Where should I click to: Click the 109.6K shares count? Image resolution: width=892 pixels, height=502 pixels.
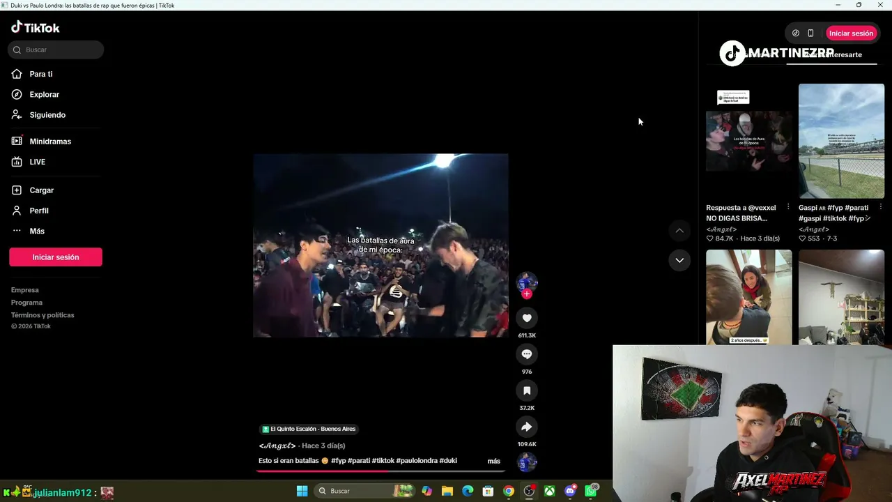click(527, 444)
